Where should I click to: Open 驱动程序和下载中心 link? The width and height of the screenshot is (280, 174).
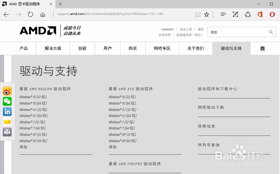pos(217,89)
